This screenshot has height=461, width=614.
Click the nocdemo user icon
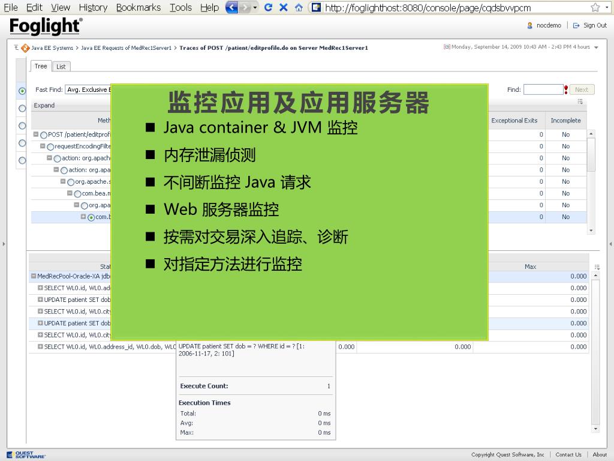(x=529, y=25)
